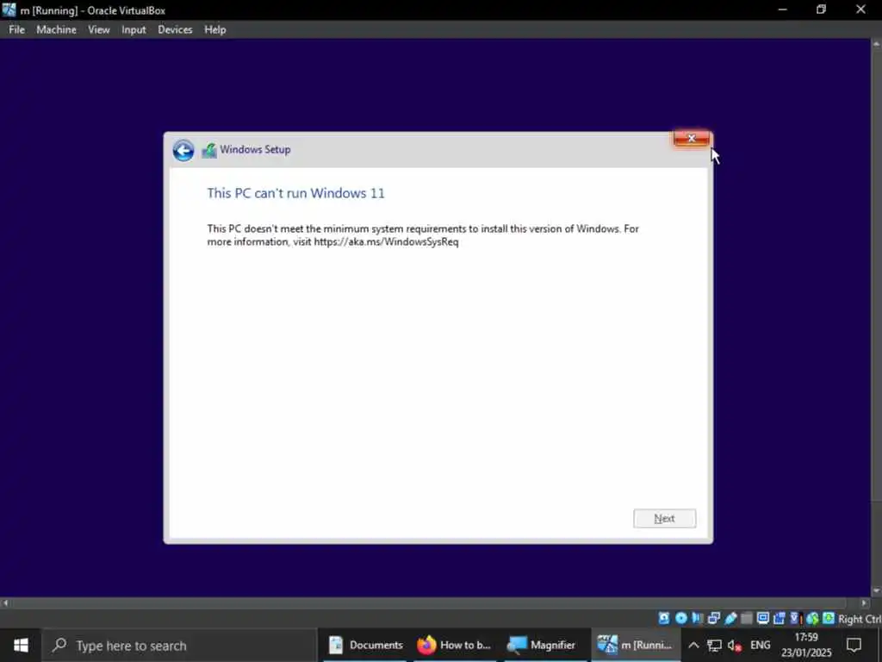The height and width of the screenshot is (662, 882).
Task: Click the hard disk activity status icon
Action: click(x=664, y=618)
